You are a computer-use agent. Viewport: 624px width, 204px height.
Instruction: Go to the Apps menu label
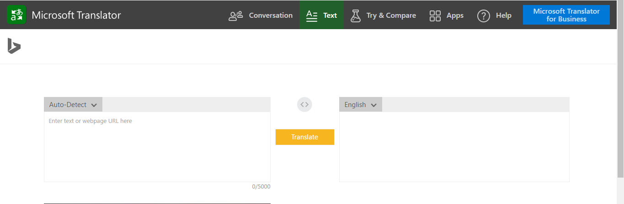pos(455,15)
